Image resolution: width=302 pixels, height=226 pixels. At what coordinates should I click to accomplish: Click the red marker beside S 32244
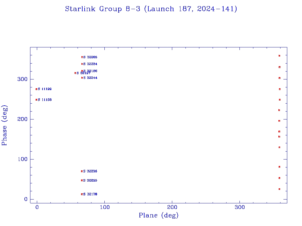point(82,78)
